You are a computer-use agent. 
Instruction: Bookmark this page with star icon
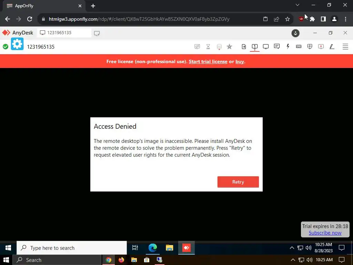288,19
